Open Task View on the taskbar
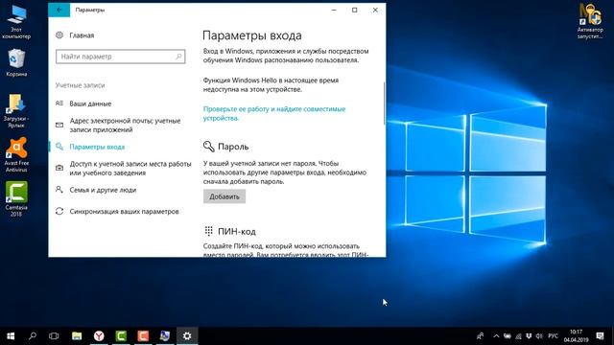Image resolution: width=614 pixels, height=345 pixels. [54, 336]
